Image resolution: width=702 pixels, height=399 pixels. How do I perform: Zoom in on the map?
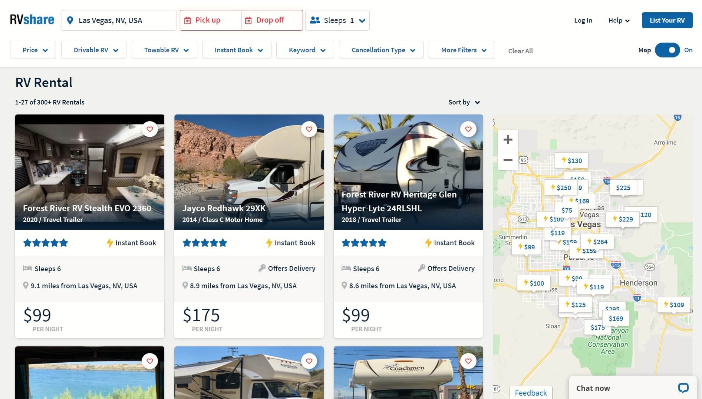(508, 140)
